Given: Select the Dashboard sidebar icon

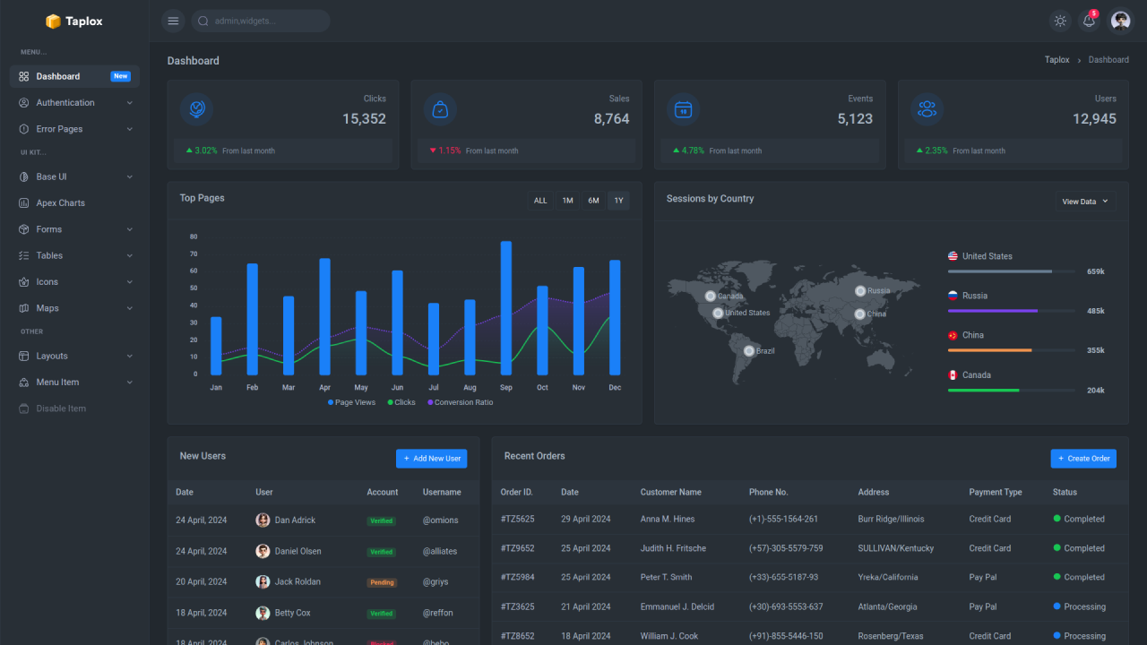Looking at the screenshot, I should [24, 76].
